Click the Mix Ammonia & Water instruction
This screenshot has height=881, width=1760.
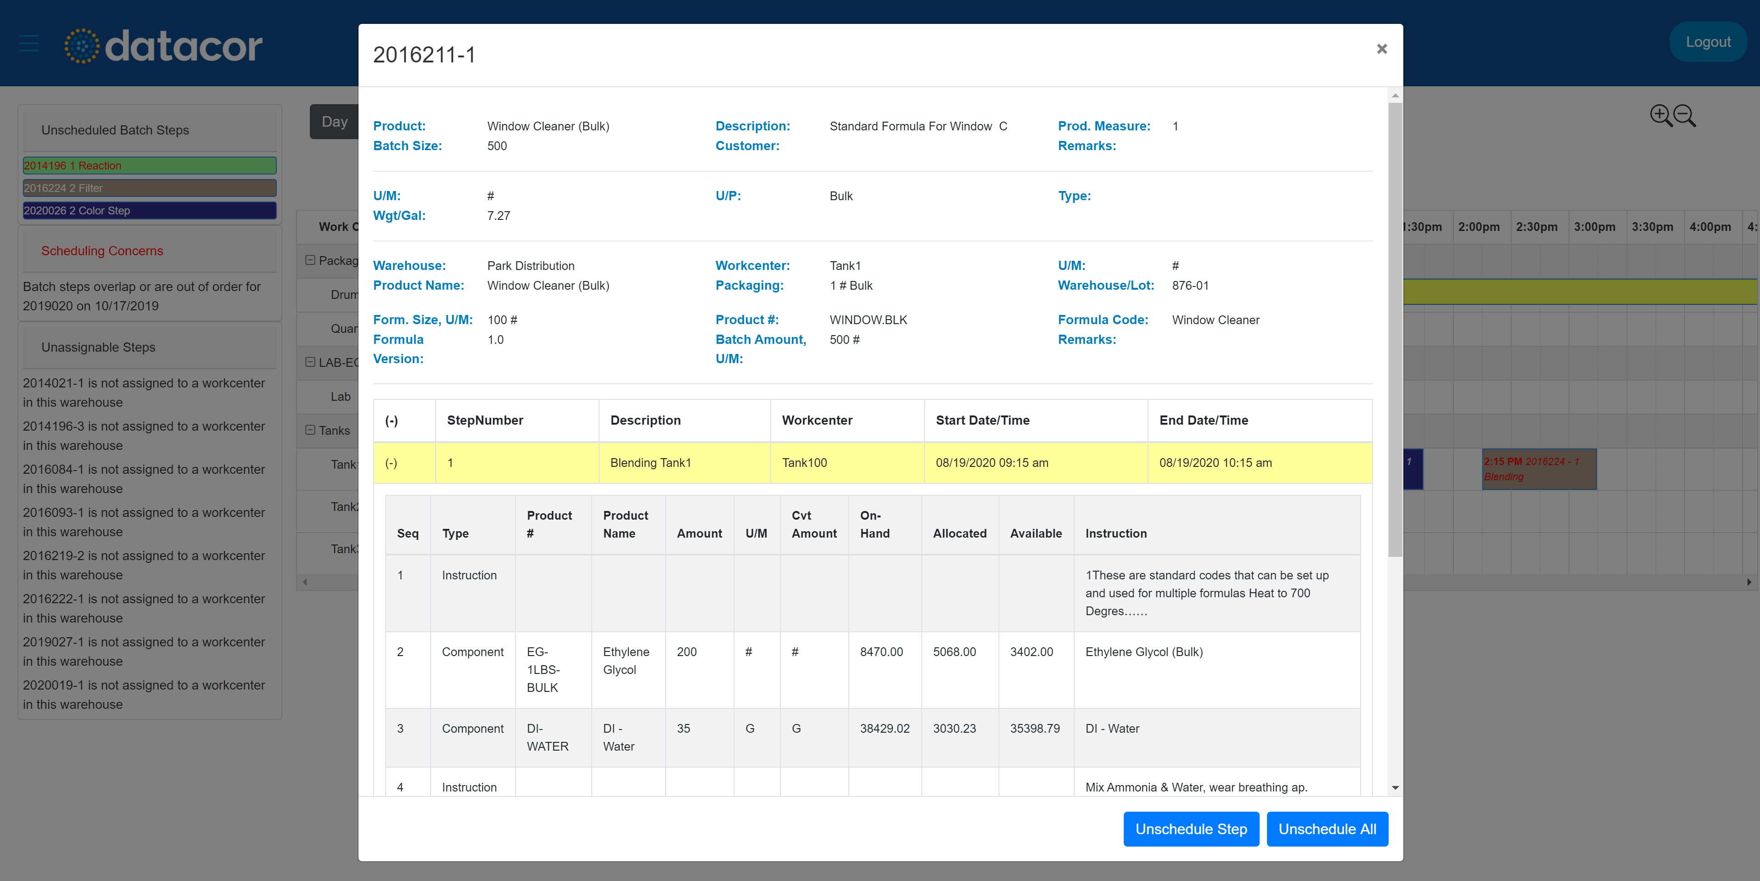(1196, 787)
